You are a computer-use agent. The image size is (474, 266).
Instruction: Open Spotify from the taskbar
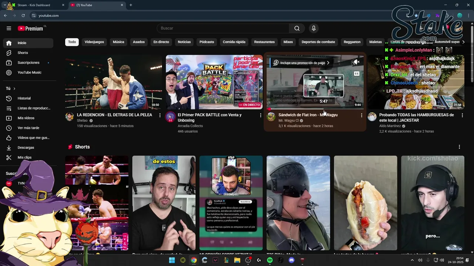(x=270, y=260)
